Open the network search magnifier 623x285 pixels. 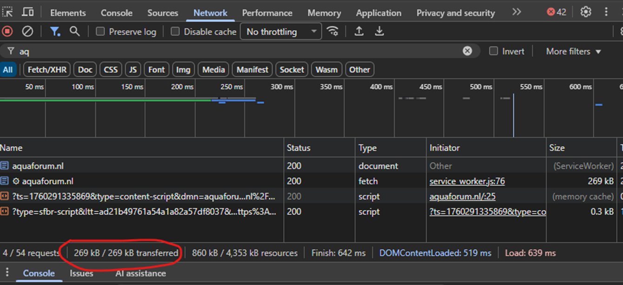74,32
